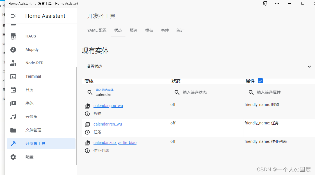Open the HACS sidebar panel
315x175 pixels.
[x=30, y=36]
